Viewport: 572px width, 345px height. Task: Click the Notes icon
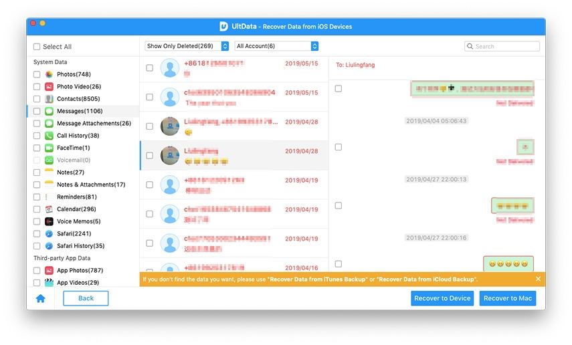point(49,172)
